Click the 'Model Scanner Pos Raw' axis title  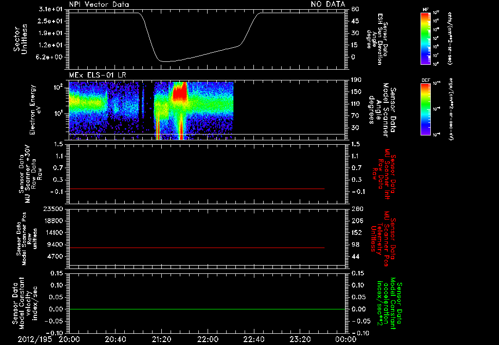point(27,239)
